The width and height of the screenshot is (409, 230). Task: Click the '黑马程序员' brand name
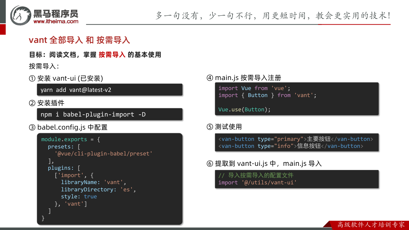coord(56,13)
